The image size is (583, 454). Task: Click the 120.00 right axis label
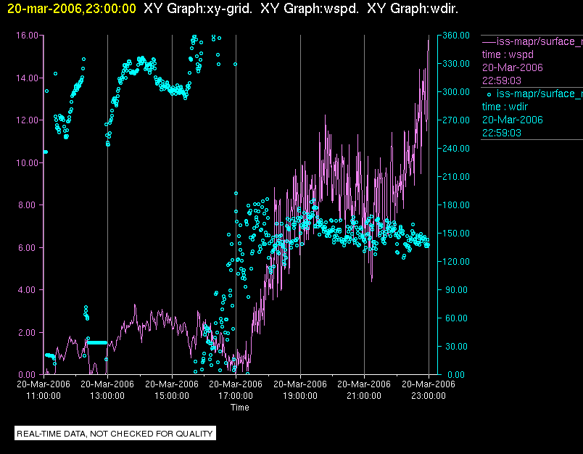[456, 261]
